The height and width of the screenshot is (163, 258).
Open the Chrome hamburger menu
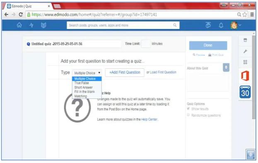tap(252, 14)
